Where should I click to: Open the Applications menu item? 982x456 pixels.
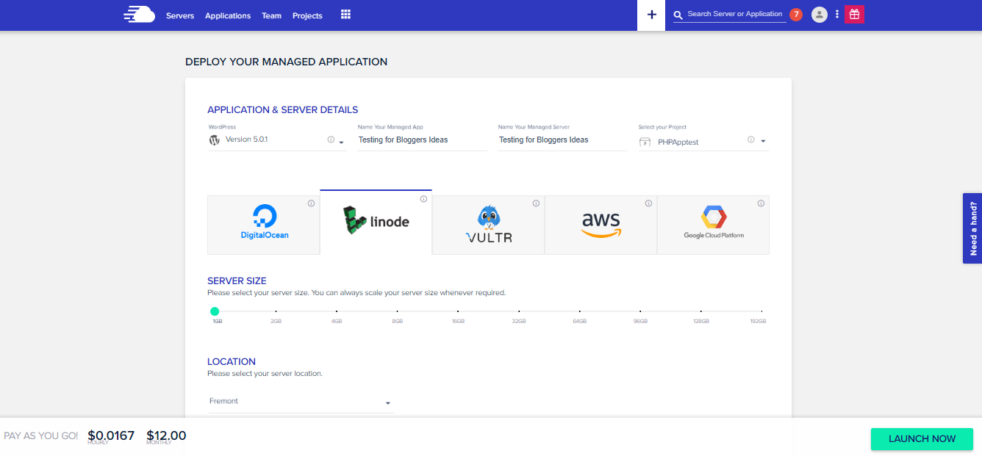click(x=227, y=15)
